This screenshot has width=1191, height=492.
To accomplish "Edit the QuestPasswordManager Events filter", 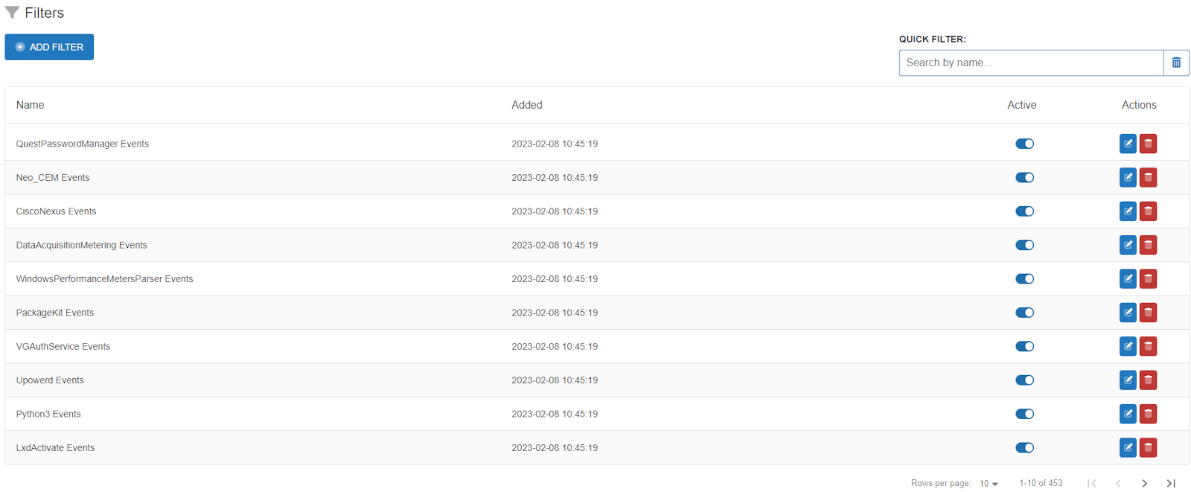I will [x=1128, y=144].
